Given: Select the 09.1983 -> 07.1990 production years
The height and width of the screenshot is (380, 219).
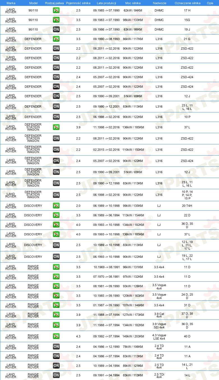Looking at the screenshot, I should (106, 20).
